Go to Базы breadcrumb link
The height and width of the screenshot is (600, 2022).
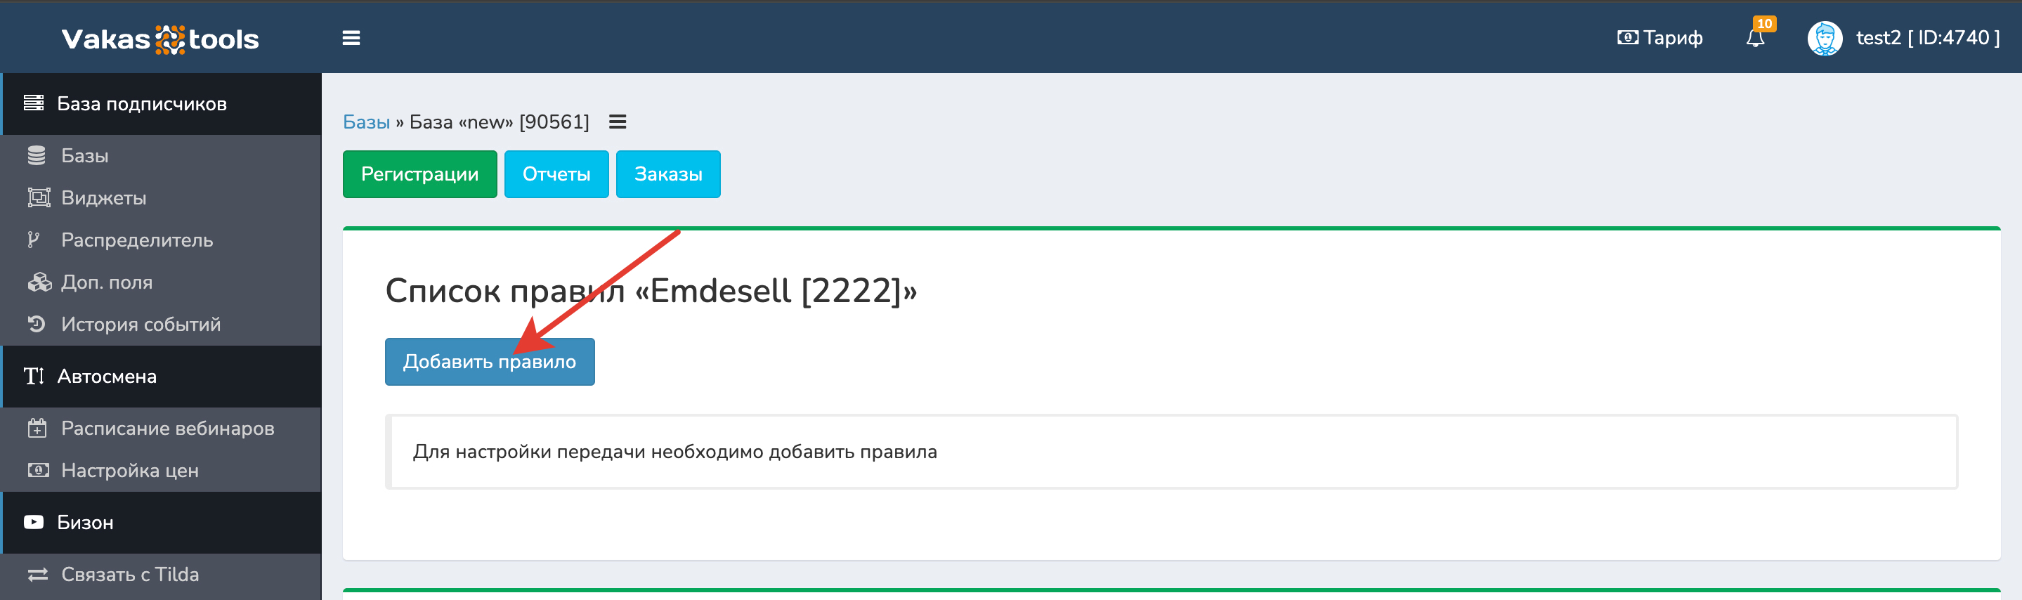(x=366, y=122)
